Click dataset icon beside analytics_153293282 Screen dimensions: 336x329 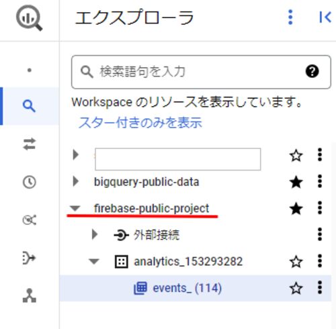tap(122, 261)
